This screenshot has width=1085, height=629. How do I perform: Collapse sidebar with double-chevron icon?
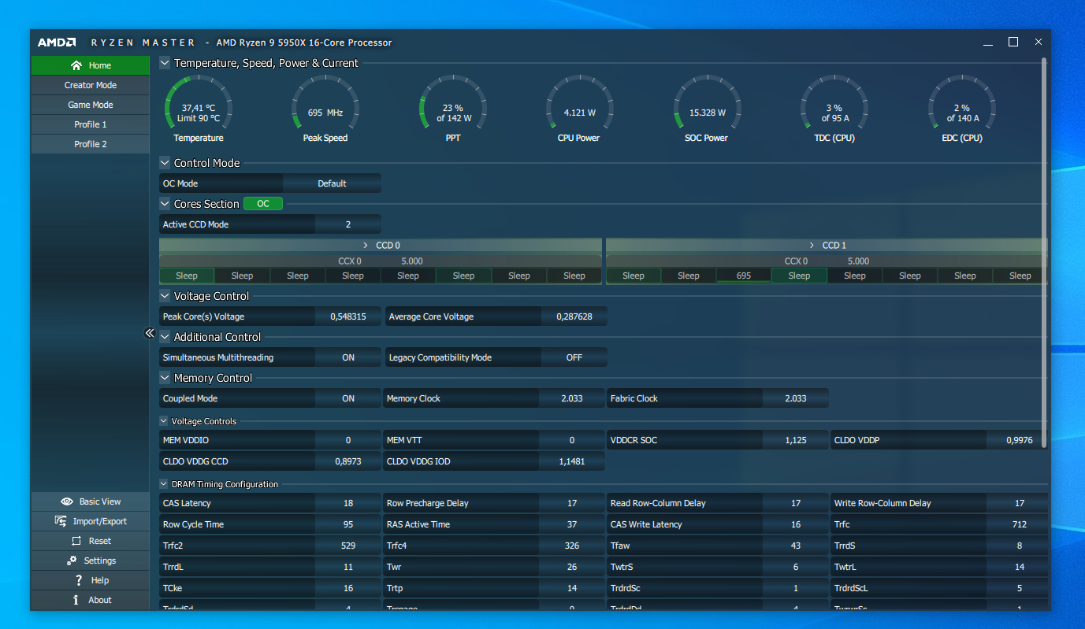pos(150,334)
